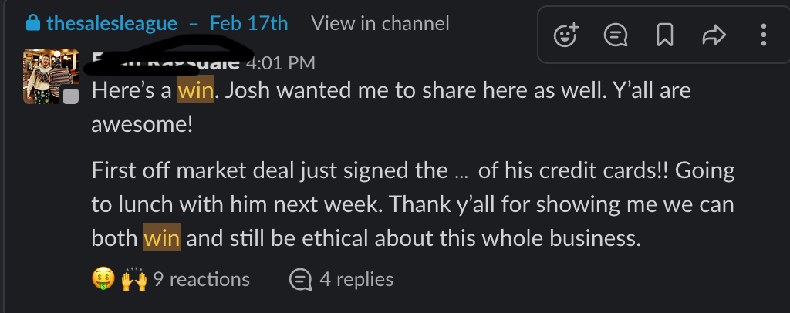The image size is (790, 313).
Task: Click the lock icon beside thesalesleague
Action: pos(33,24)
